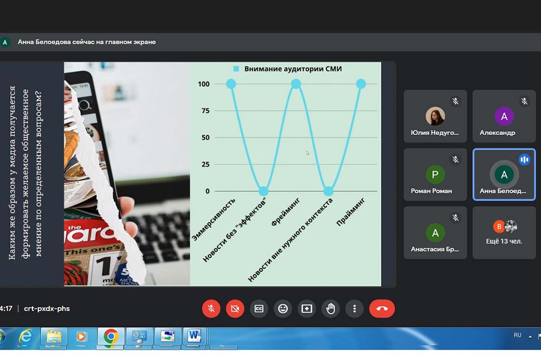Viewport: 541px width, 360px height.
Task: Open the more options three-dot menu
Action: coord(354,309)
